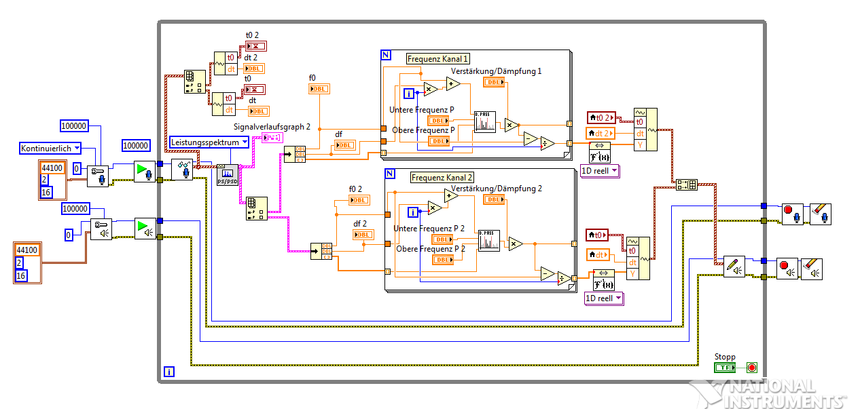Click the Frequenz Kanal 2 loop label
860x409 pixels.
442,178
